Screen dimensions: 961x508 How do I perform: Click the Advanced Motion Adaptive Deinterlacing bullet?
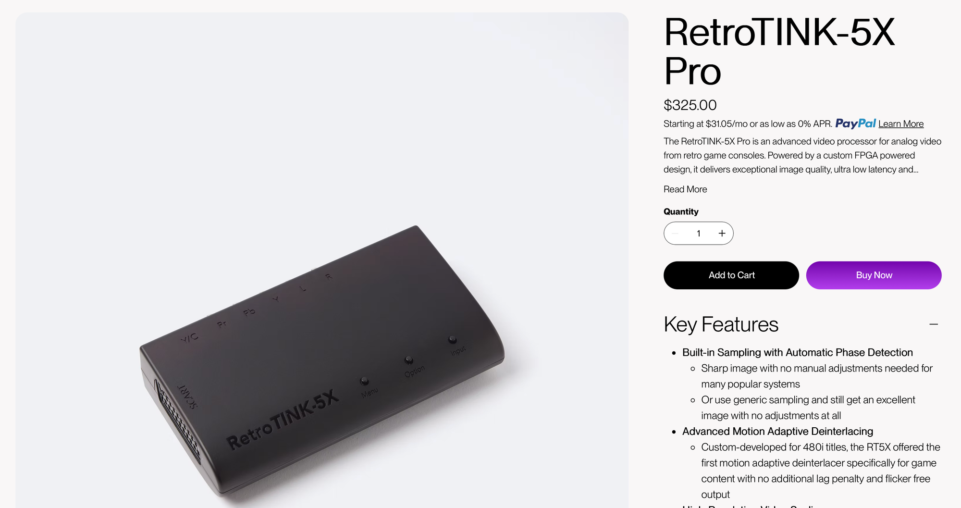(777, 432)
